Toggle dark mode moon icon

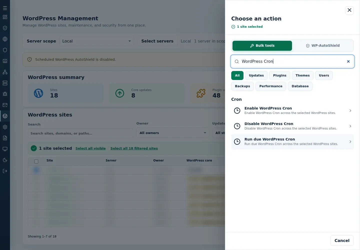point(5,160)
